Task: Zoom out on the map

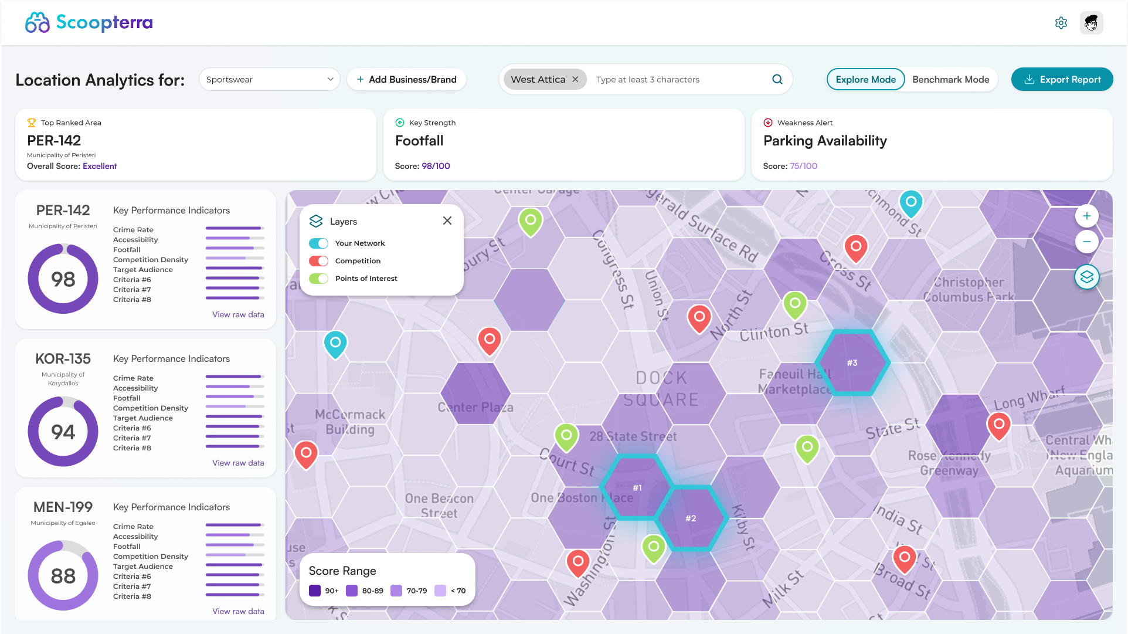Action: click(1086, 242)
